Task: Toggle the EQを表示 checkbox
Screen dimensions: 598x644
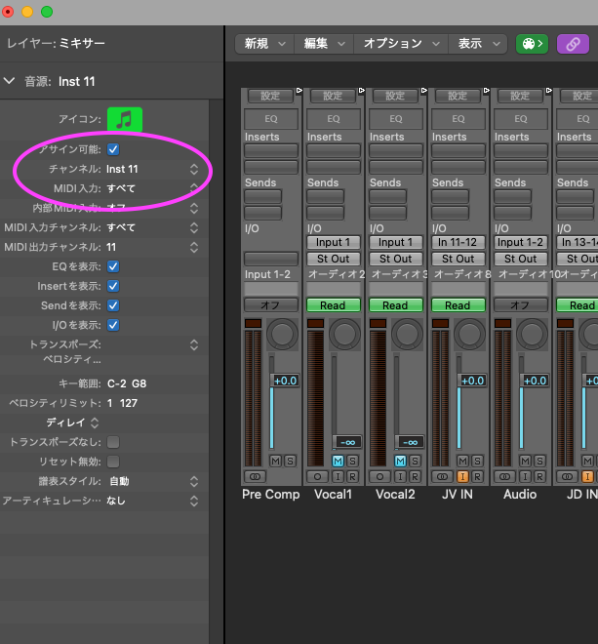Action: tap(113, 266)
